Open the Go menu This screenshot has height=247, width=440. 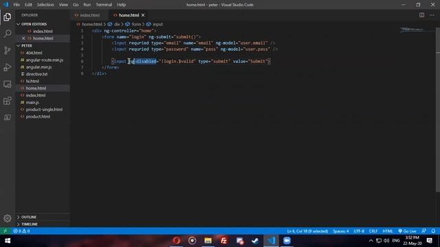76,5
